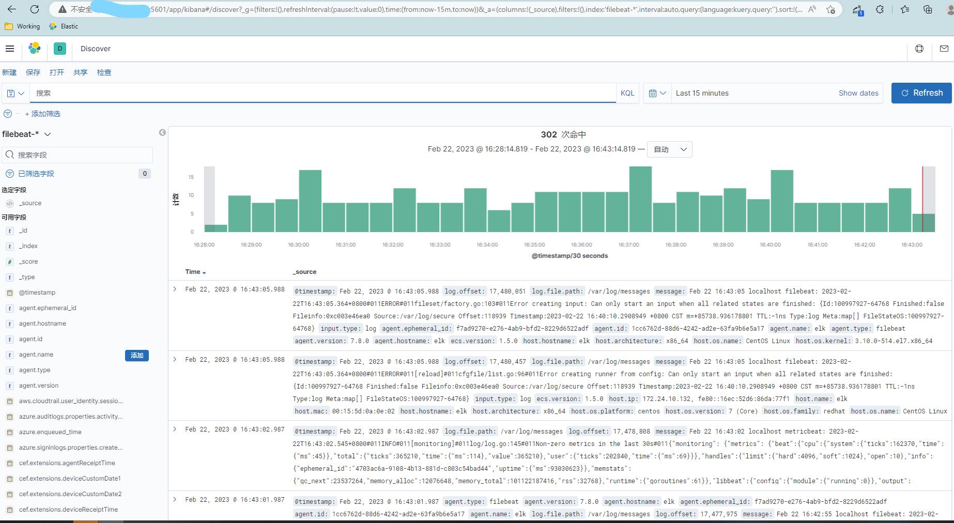
Task: Open the green D space avatar
Action: pyautogui.click(x=60, y=49)
